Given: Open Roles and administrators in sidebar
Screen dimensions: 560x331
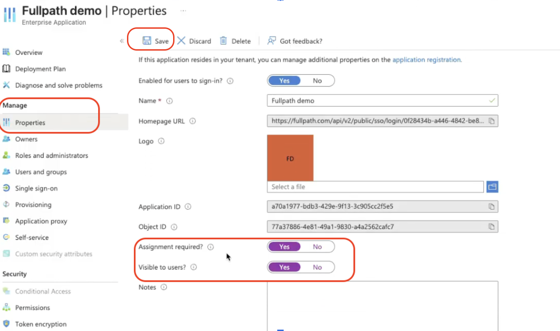Looking at the screenshot, I should point(51,155).
